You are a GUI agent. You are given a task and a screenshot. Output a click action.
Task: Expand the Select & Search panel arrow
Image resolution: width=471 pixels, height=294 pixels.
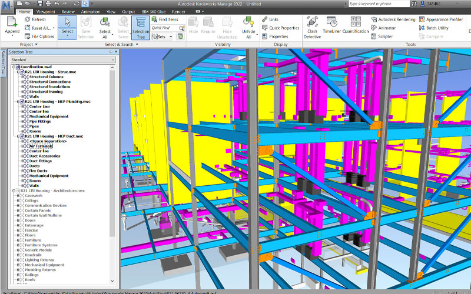tap(137, 45)
